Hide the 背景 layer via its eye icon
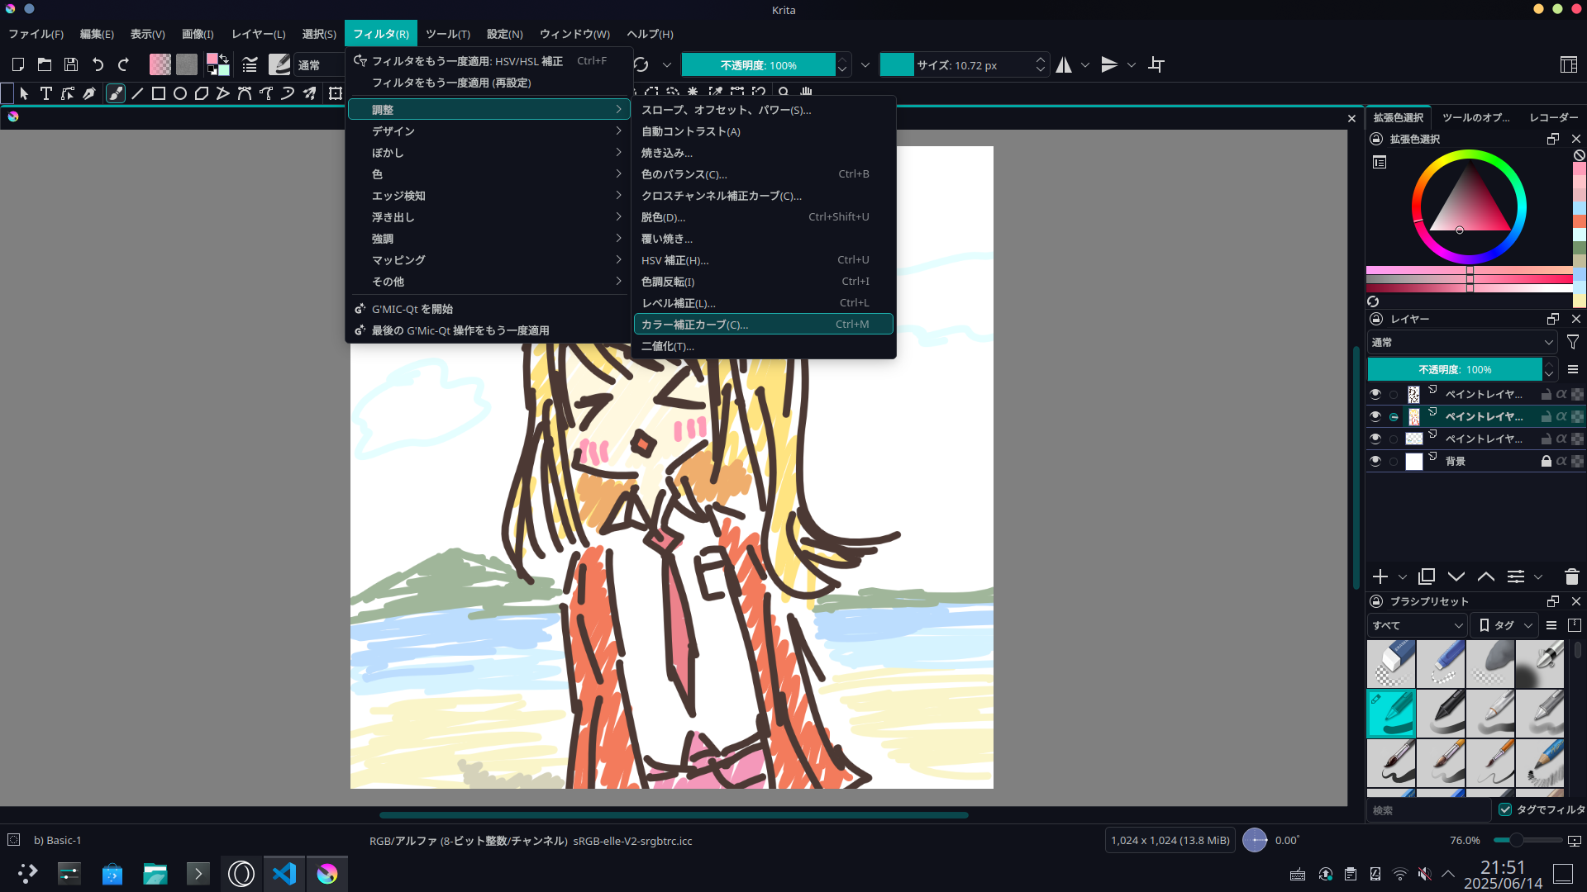Image resolution: width=1587 pixels, height=892 pixels. click(x=1375, y=461)
